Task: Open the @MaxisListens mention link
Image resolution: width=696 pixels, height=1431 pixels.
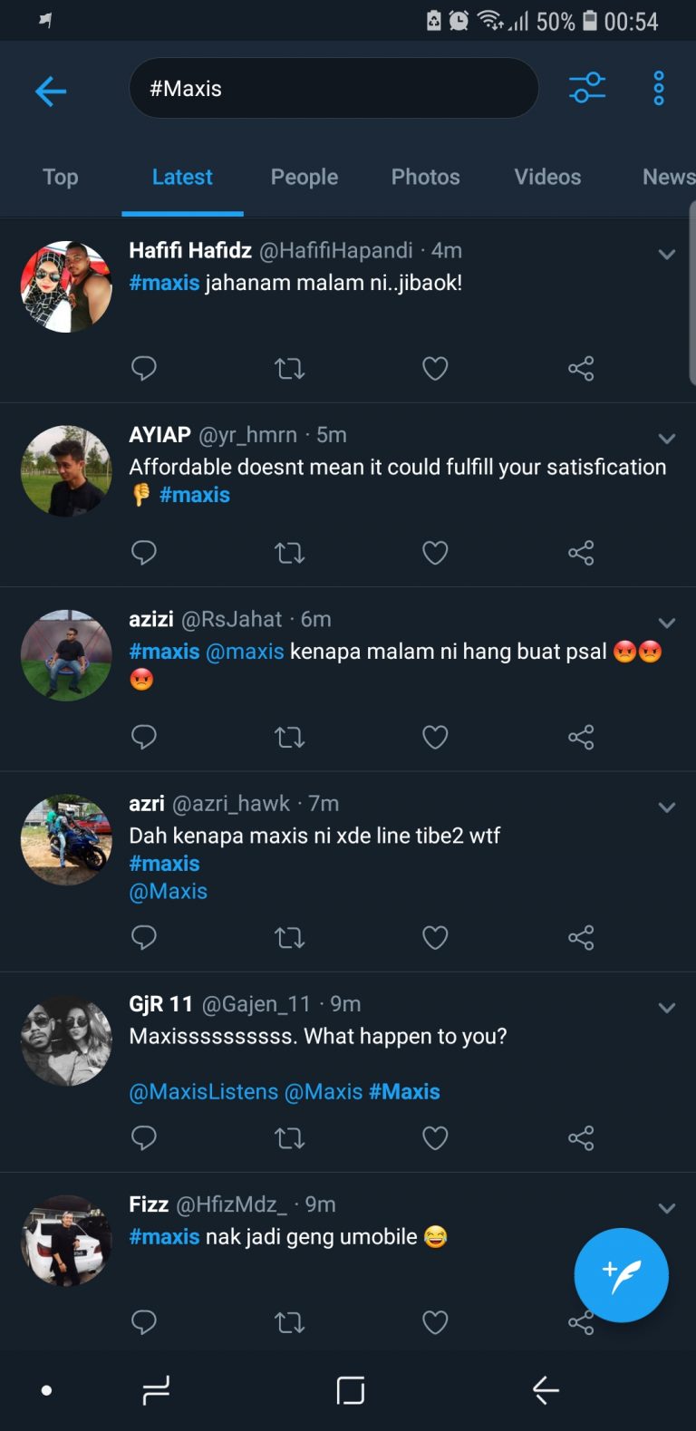Action: click(204, 1091)
